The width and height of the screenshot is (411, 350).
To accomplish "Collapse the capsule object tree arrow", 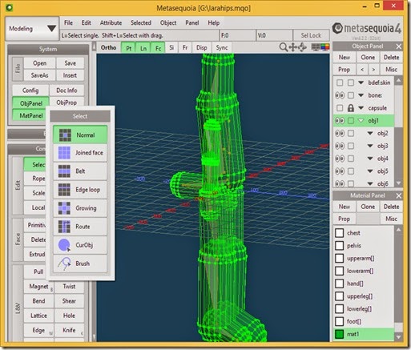I will click(361, 108).
